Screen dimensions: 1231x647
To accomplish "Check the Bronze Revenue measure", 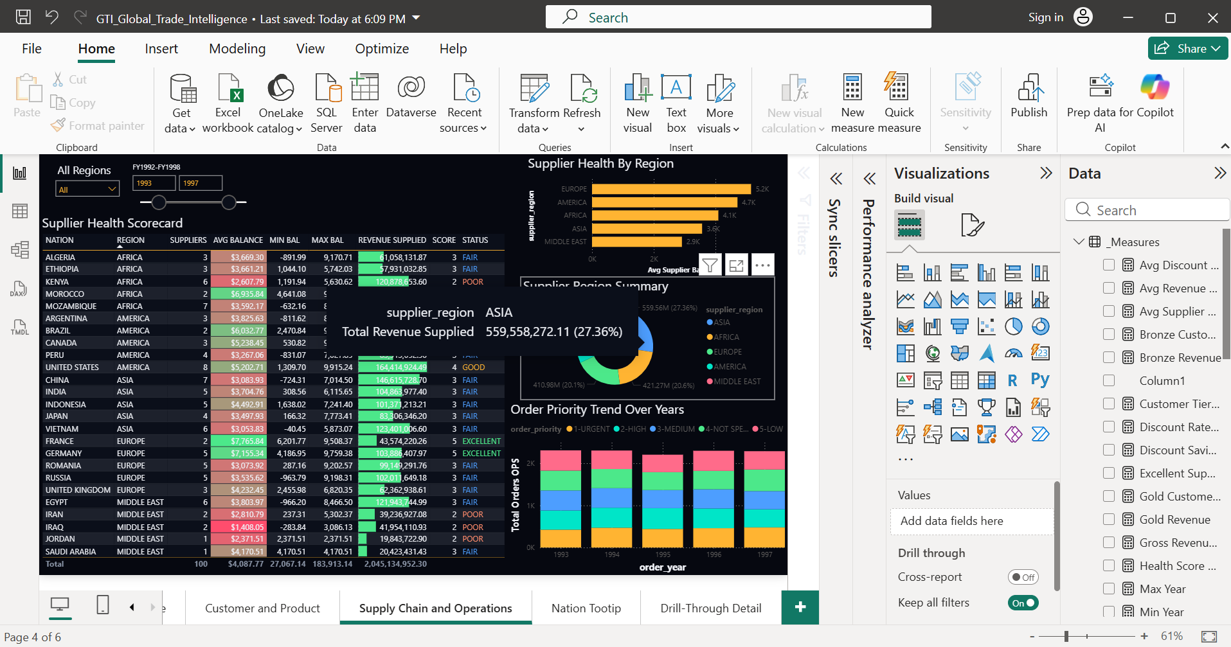I will coord(1109,357).
